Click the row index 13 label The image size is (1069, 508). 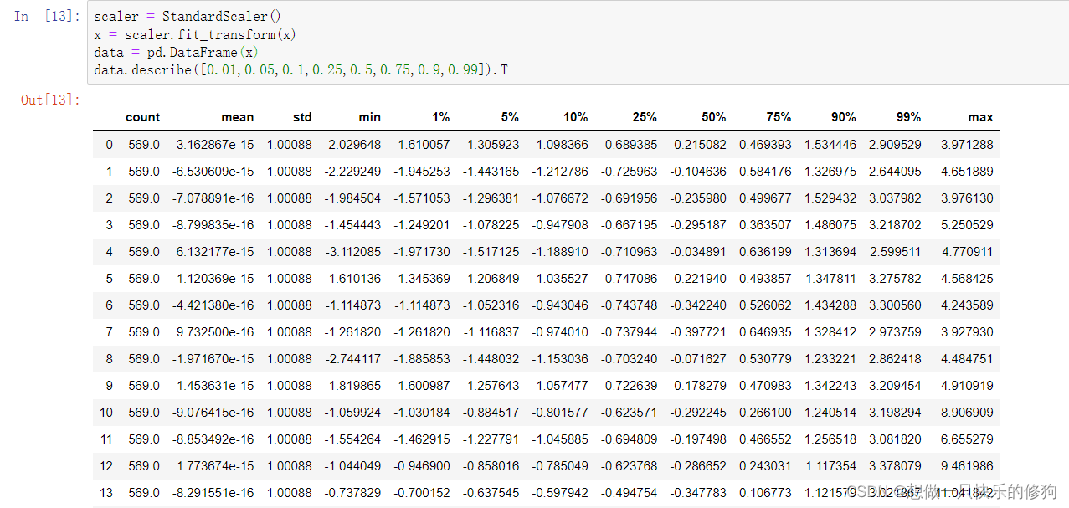click(106, 492)
